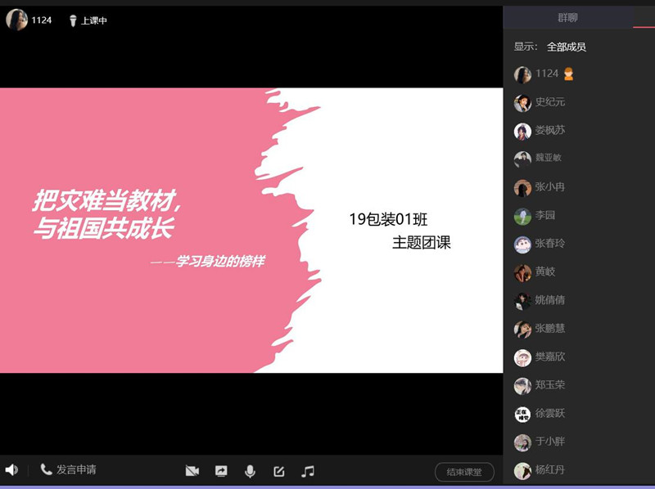
Task: Click the music note icon
Action: coord(307,471)
